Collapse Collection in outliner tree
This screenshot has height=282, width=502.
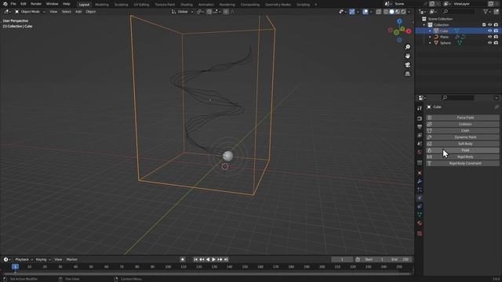click(424, 25)
